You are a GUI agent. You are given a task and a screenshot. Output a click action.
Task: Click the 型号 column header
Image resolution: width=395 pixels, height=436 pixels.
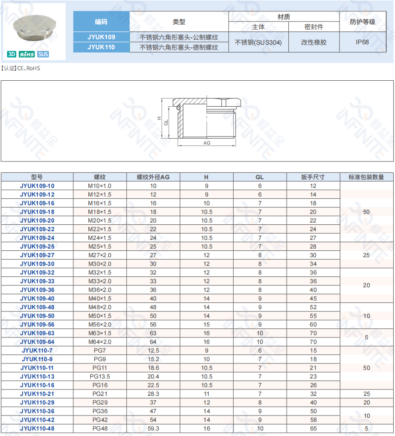point(37,177)
